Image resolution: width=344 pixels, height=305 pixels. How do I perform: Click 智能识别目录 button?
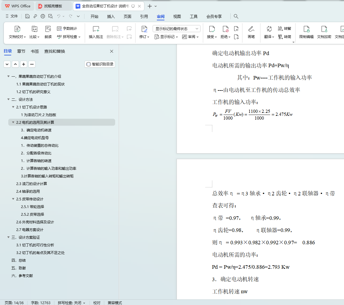(100, 64)
